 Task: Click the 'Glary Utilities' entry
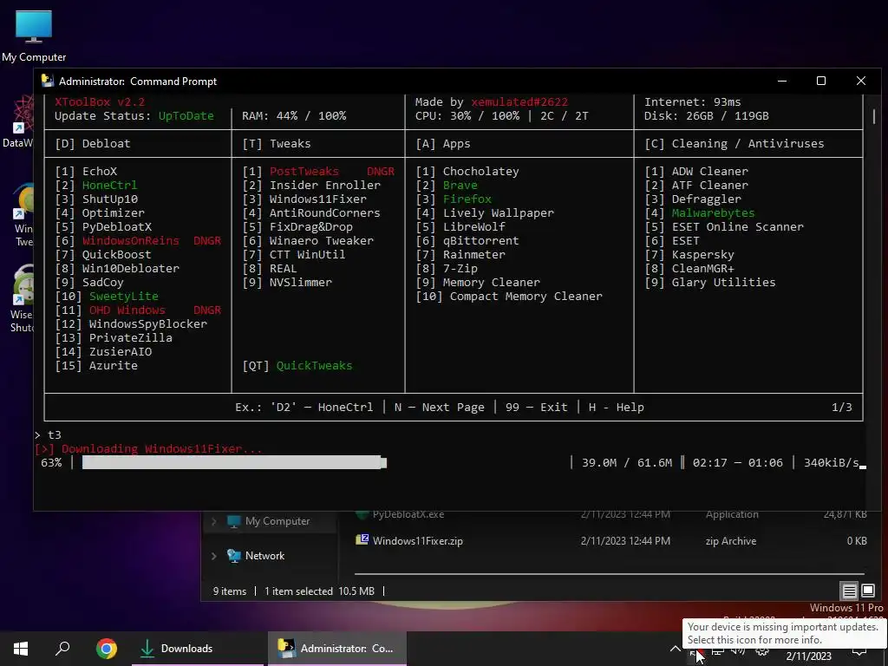(x=724, y=282)
